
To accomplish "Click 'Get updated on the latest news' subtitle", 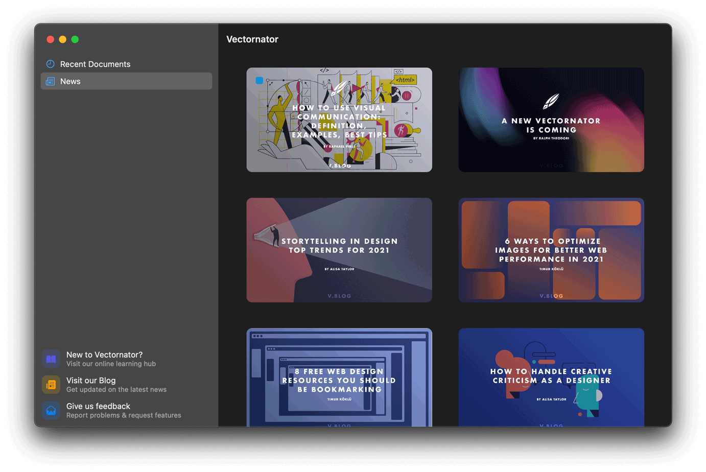I will click(116, 390).
